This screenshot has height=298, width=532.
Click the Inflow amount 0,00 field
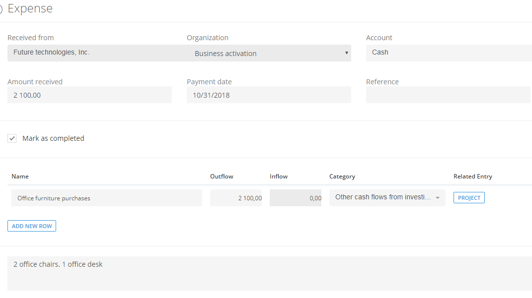(296, 198)
